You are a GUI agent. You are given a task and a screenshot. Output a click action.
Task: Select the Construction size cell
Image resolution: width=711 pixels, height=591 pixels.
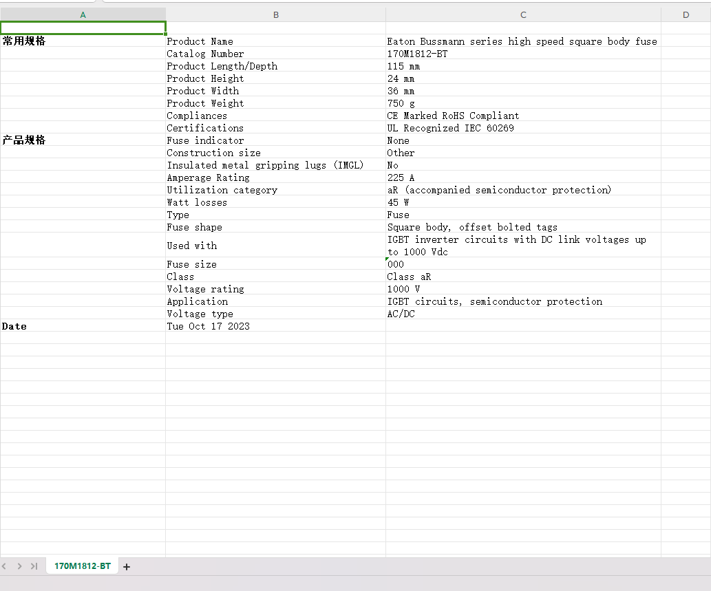276,152
